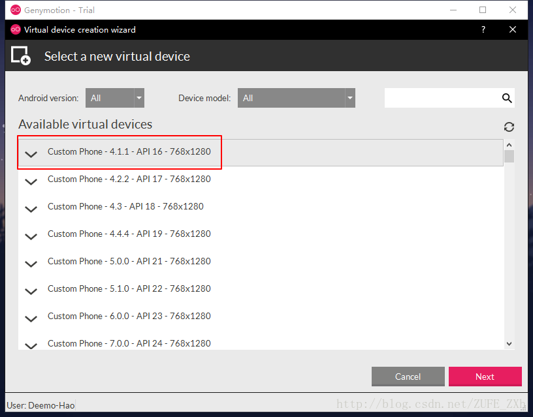The image size is (533, 417).
Task: Minimize the Genymotion Trial window
Action: pyautogui.click(x=453, y=10)
